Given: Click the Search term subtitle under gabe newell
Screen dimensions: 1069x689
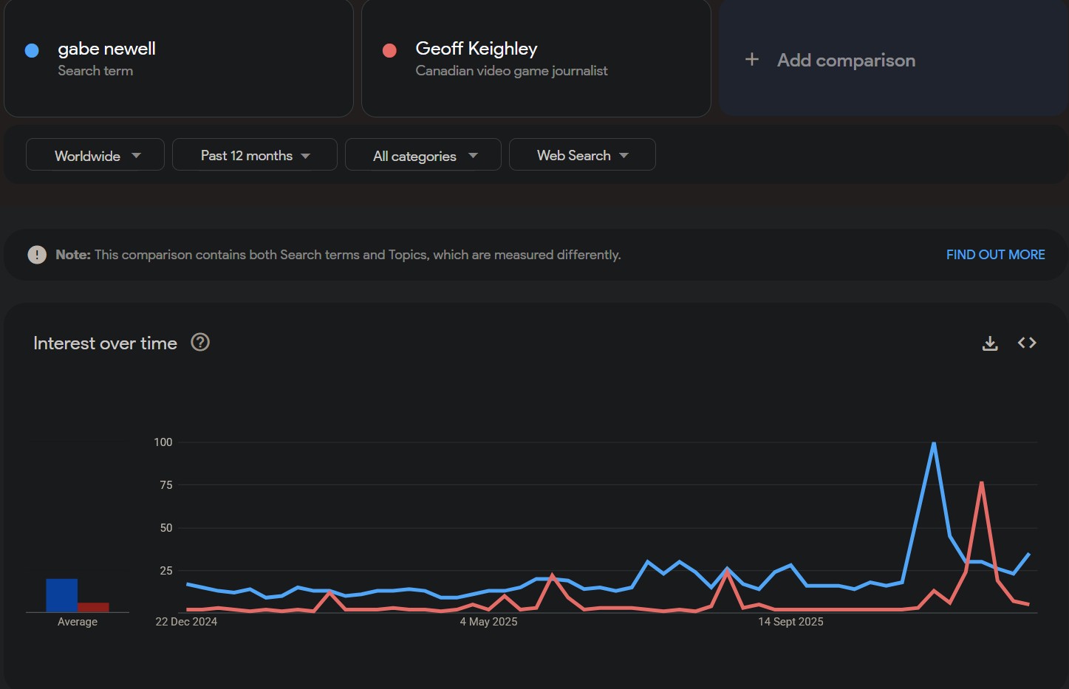Looking at the screenshot, I should pyautogui.click(x=95, y=71).
